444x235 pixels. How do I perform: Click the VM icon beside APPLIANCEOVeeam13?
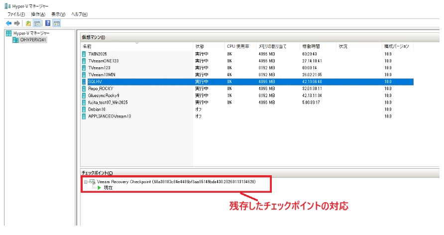click(84, 117)
